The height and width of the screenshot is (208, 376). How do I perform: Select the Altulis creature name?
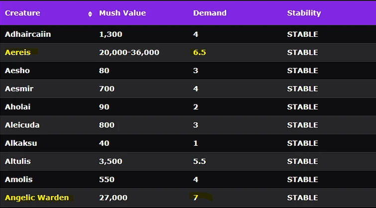pyautogui.click(x=19, y=161)
